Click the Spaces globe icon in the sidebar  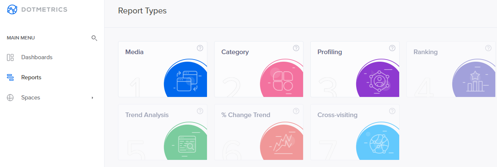point(10,97)
